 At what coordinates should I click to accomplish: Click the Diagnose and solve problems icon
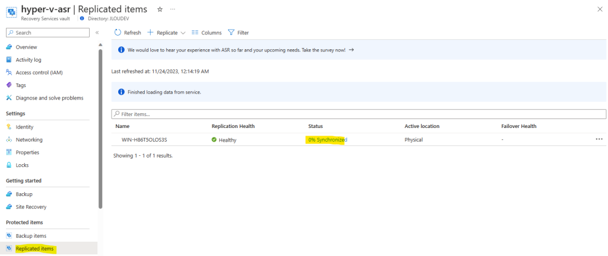(x=9, y=98)
